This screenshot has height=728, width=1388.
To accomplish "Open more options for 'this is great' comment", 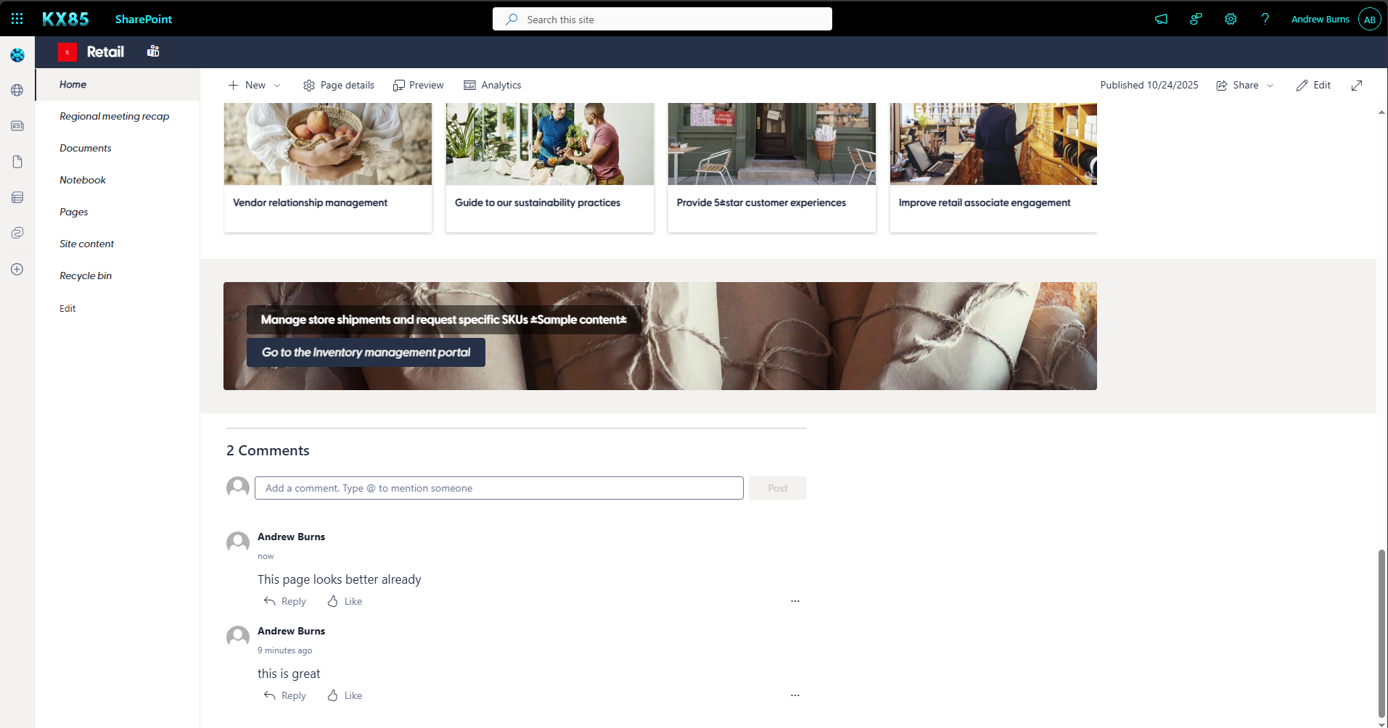I will (x=795, y=695).
